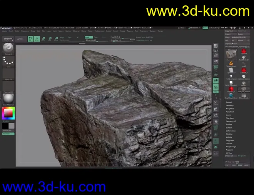This screenshot has height=195, width=254.
Task: Click the Delete UV button
Action: (231, 156)
